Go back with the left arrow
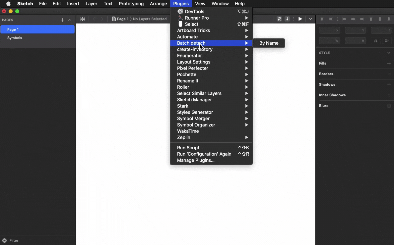This screenshot has height=245, width=394. [x=94, y=19]
